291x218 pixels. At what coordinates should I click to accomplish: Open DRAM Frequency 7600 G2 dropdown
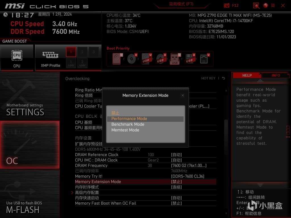coord(189,165)
